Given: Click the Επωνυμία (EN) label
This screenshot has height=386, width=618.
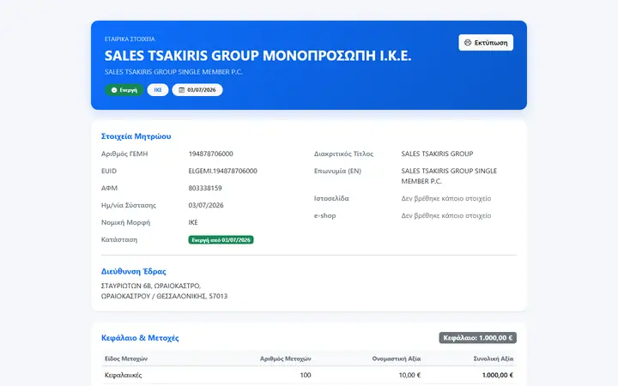Looking at the screenshot, I should [337, 171].
